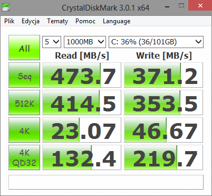Start the 512K test

tap(24, 102)
